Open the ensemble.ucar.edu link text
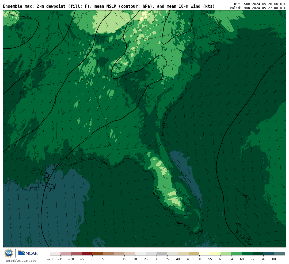Screen dimensions: 289x264 tap(21, 261)
